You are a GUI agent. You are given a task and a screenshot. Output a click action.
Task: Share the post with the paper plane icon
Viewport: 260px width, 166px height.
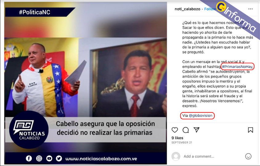pyautogui.click(x=197, y=130)
